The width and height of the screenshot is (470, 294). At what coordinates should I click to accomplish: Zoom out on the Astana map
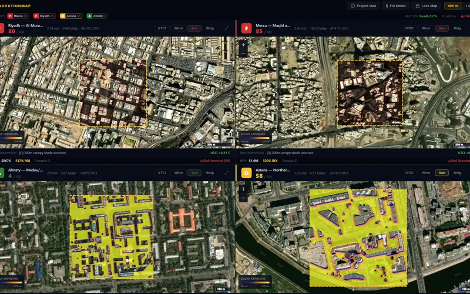tap(243, 198)
